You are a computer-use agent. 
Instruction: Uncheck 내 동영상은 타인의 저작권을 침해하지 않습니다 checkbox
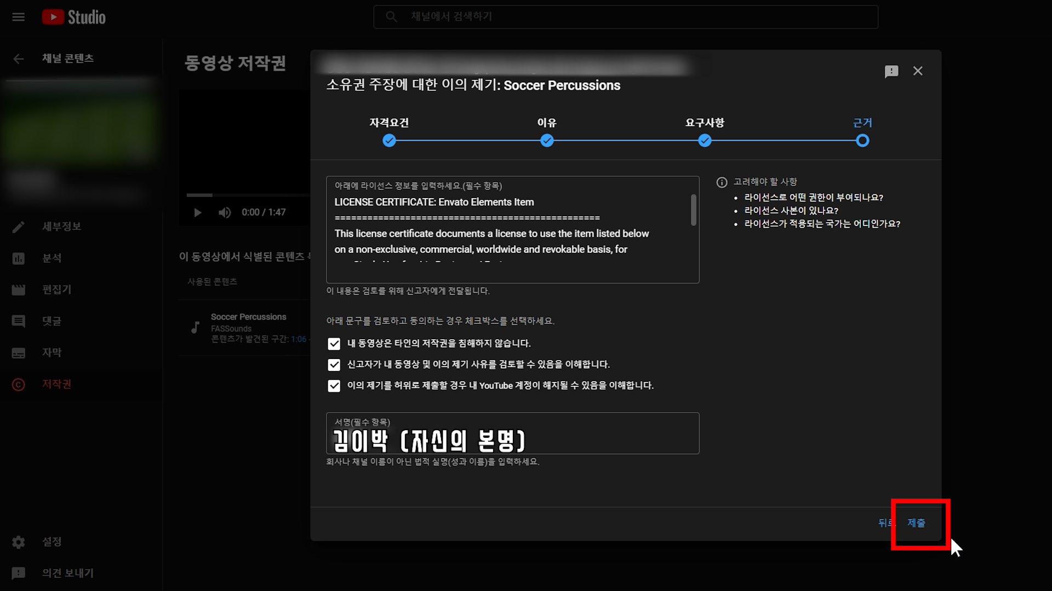point(334,344)
